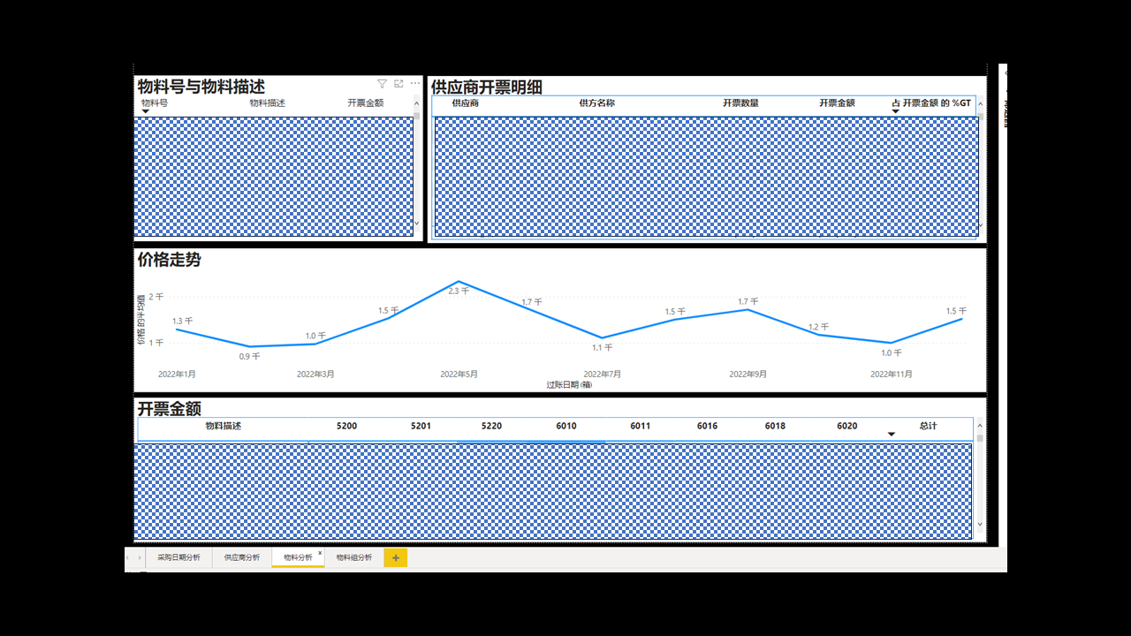
Task: Sort by the 物料号 column header
Action: click(155, 102)
